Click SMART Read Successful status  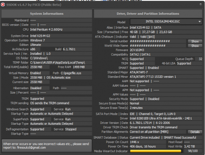click(180, 137)
